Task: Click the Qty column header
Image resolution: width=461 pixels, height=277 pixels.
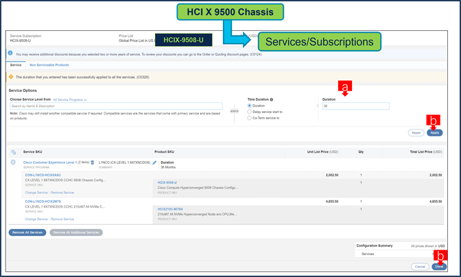Action: 361,152
